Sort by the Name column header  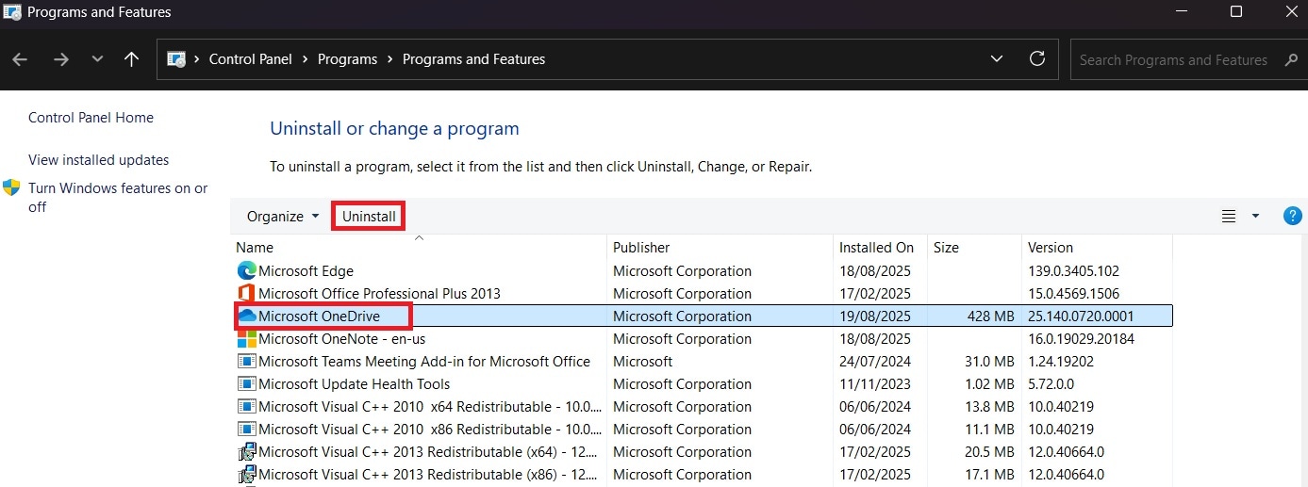[255, 248]
